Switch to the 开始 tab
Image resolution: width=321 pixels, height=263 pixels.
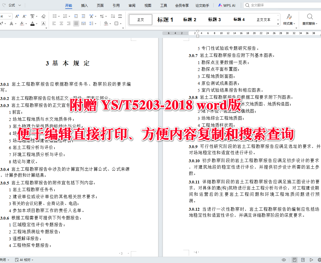tap(69, 5)
